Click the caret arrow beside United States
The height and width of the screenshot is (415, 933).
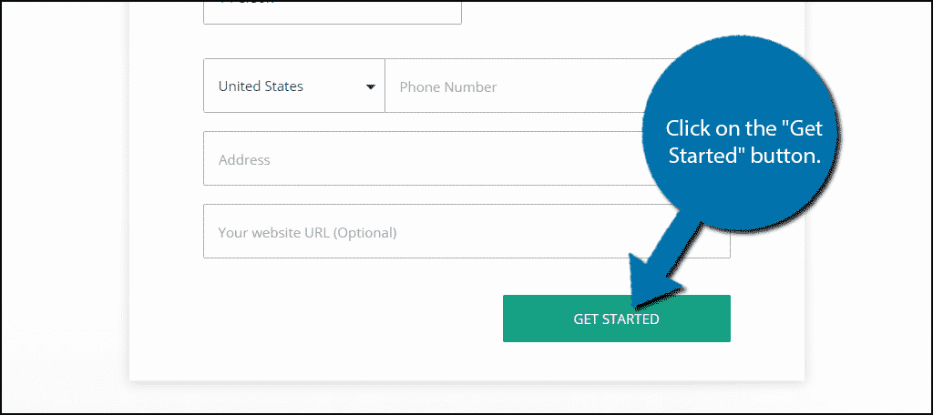tap(371, 87)
